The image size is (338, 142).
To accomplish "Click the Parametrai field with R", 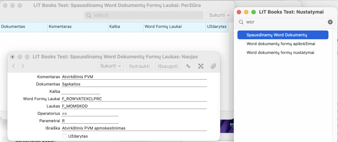I will [x=90, y=121].
